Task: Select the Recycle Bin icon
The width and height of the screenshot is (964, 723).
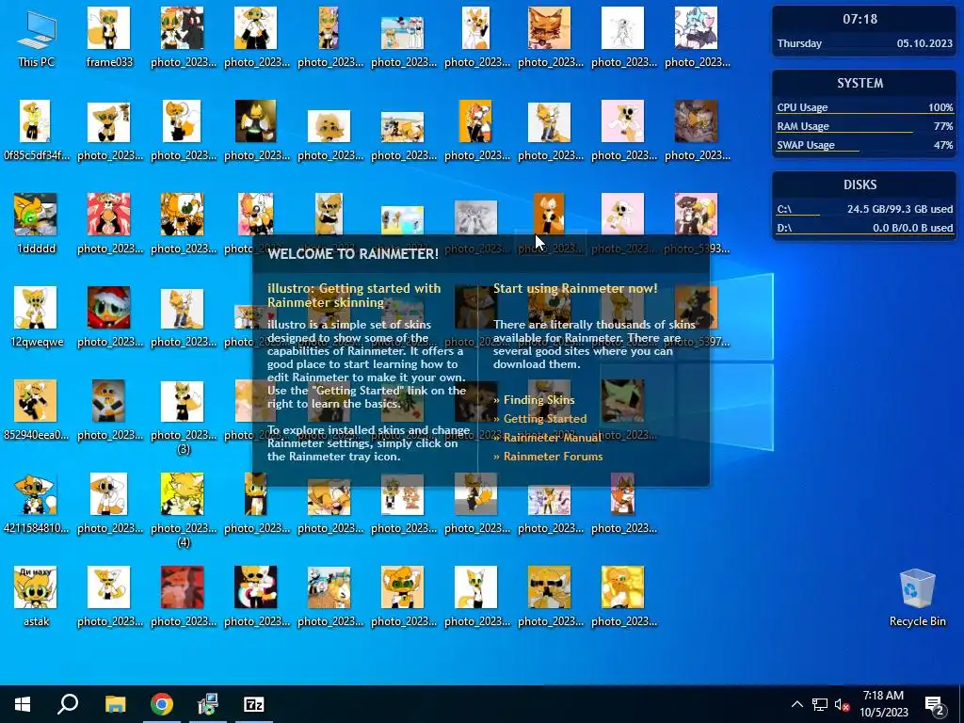Action: coord(917,598)
